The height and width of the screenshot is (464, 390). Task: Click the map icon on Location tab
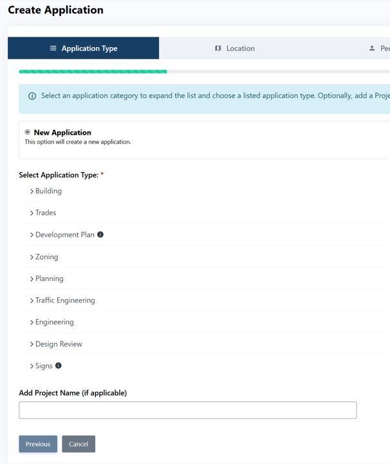[x=218, y=48]
